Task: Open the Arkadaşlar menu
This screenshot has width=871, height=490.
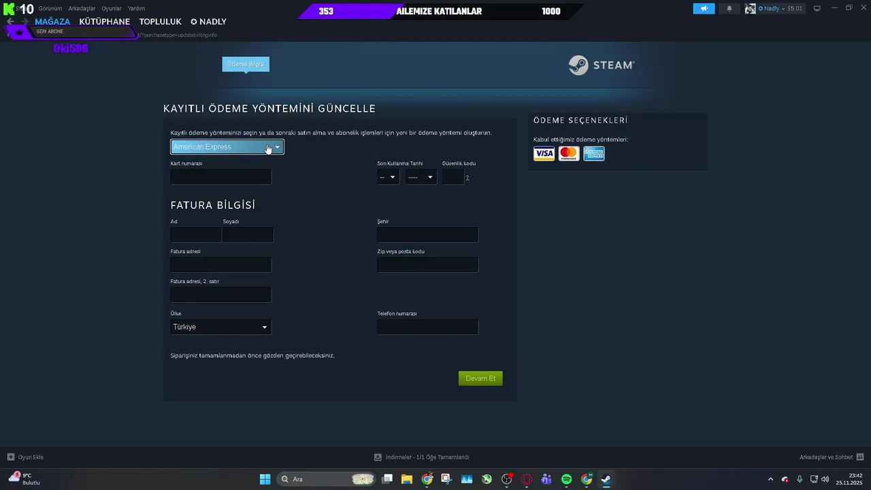Action: point(82,8)
